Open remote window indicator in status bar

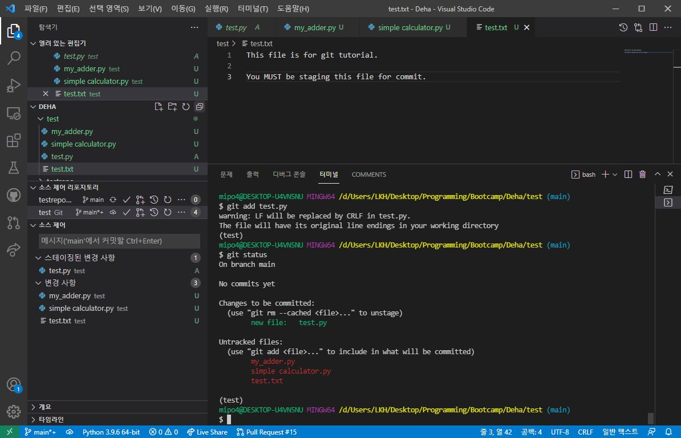(x=10, y=432)
